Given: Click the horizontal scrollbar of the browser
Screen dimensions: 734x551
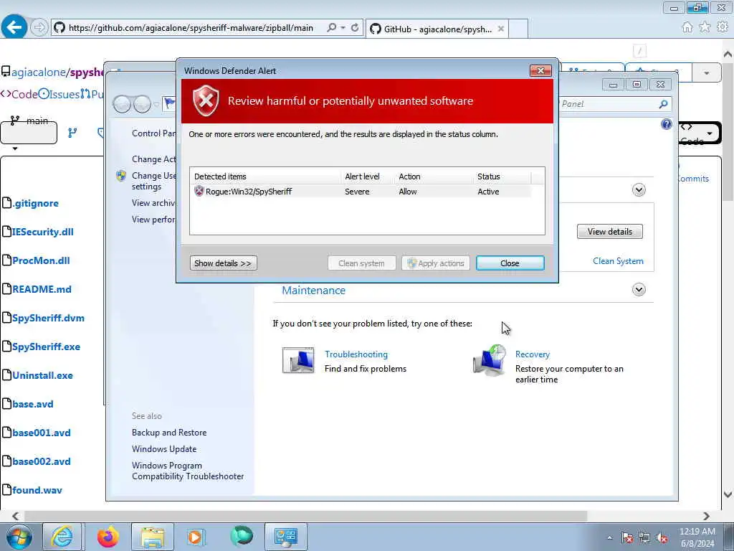Looking at the screenshot, I should click(305, 516).
